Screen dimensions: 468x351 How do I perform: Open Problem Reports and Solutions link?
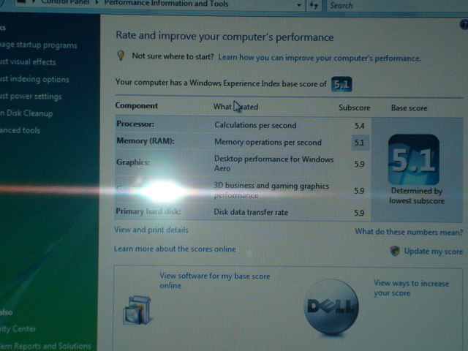click(45, 346)
